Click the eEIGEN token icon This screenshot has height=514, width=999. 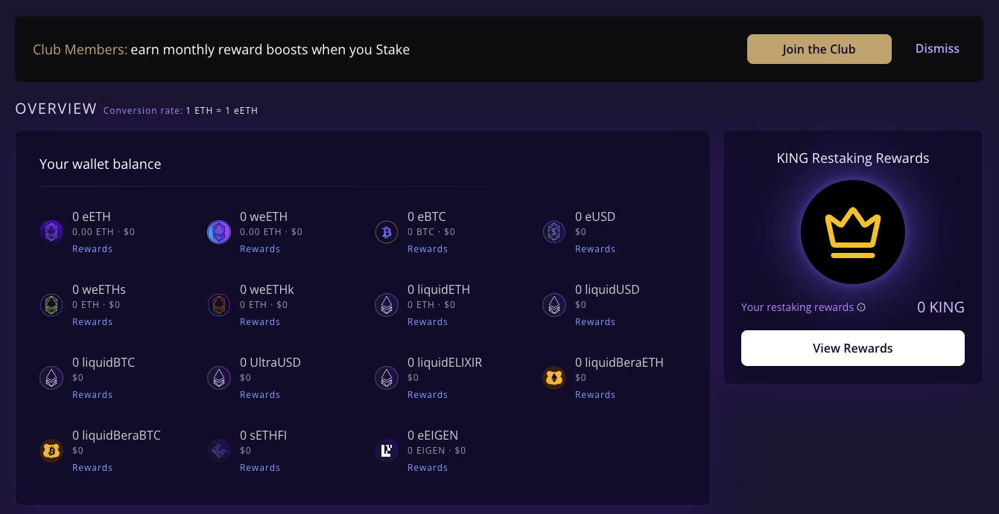pyautogui.click(x=387, y=450)
